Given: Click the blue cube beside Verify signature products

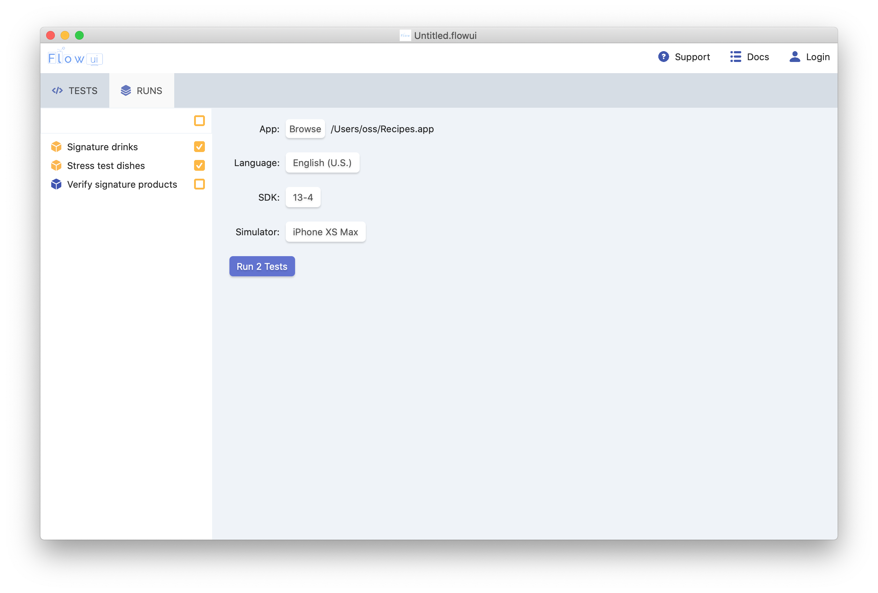Looking at the screenshot, I should click(56, 184).
